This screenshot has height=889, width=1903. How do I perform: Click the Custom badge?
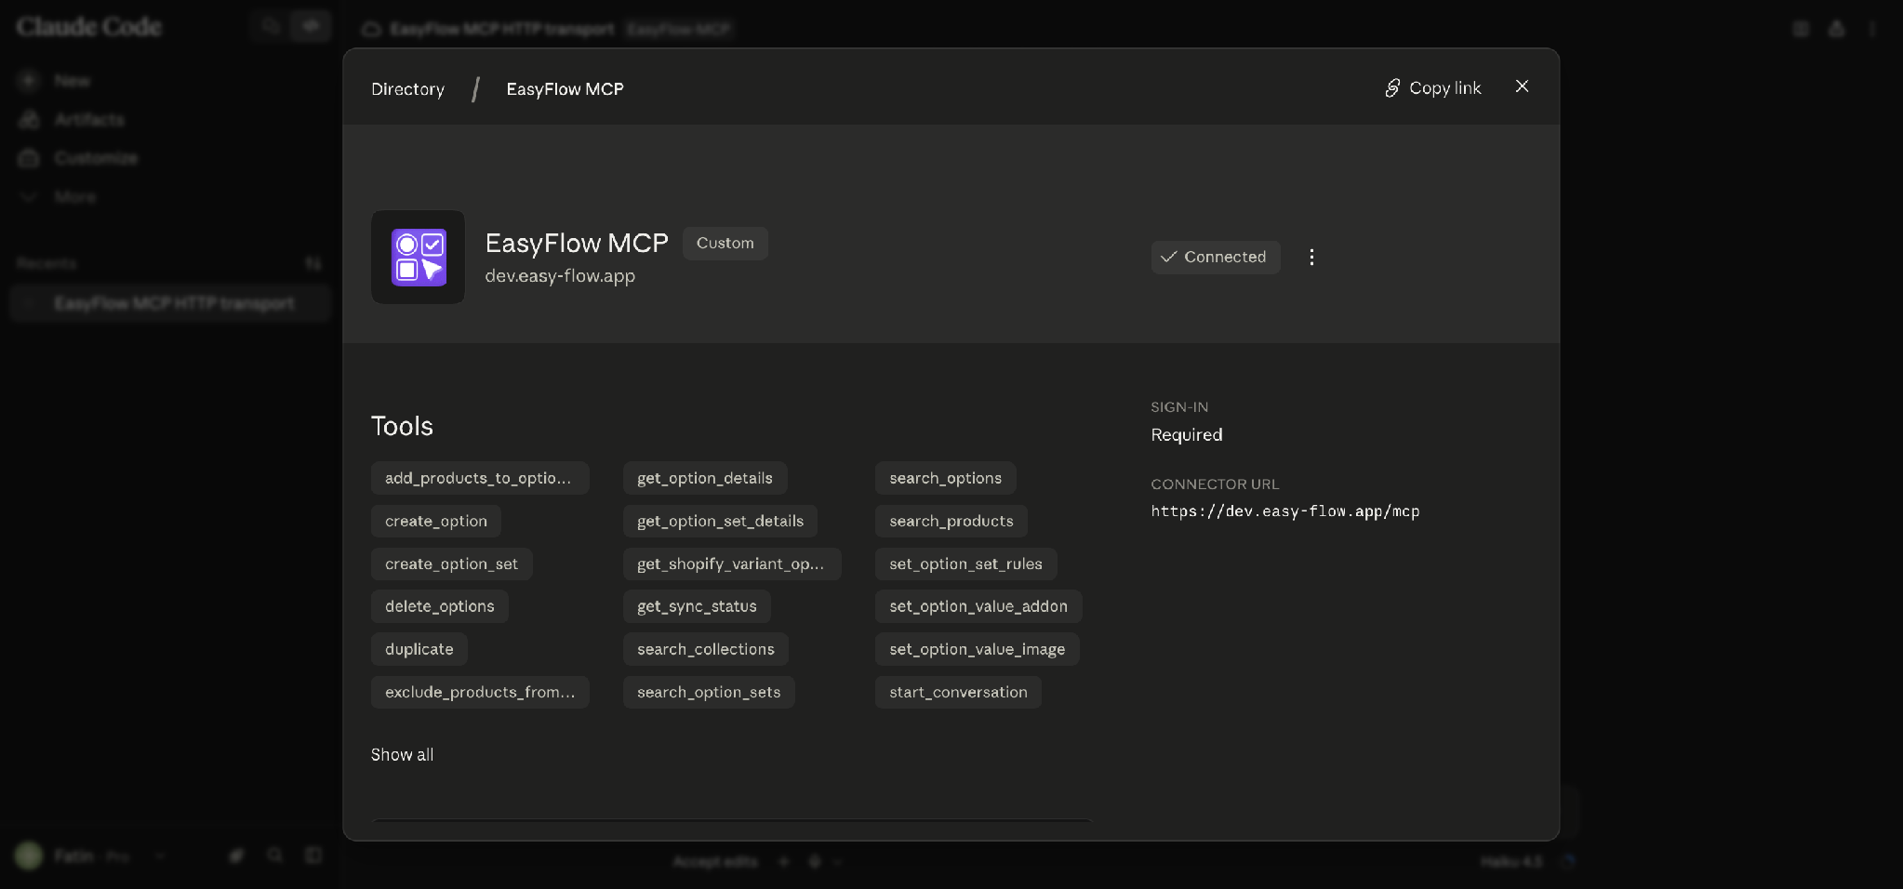pos(725,244)
